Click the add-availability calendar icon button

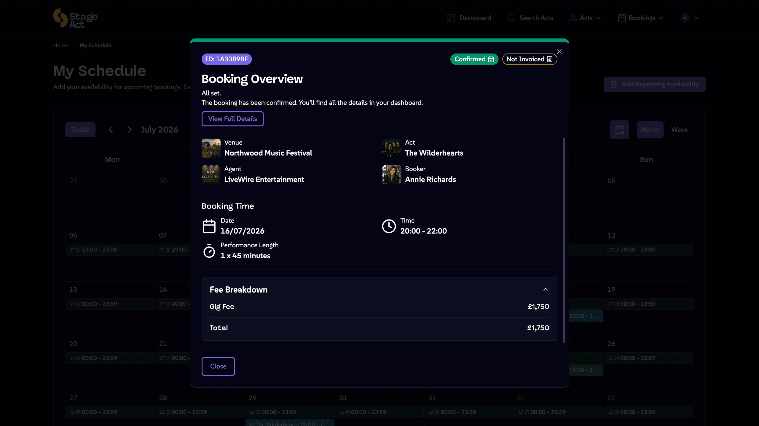(619, 130)
